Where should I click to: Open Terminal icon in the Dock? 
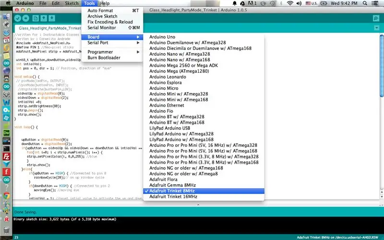pos(6,149)
